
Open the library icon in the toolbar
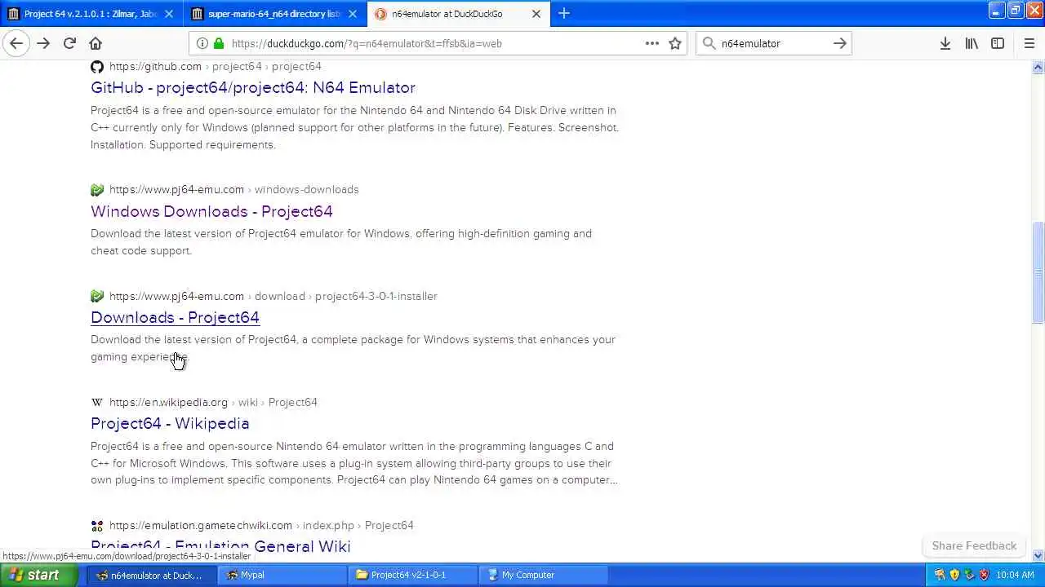coord(972,43)
